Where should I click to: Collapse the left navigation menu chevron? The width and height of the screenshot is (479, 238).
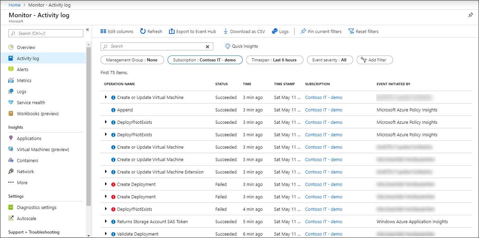click(87, 30)
